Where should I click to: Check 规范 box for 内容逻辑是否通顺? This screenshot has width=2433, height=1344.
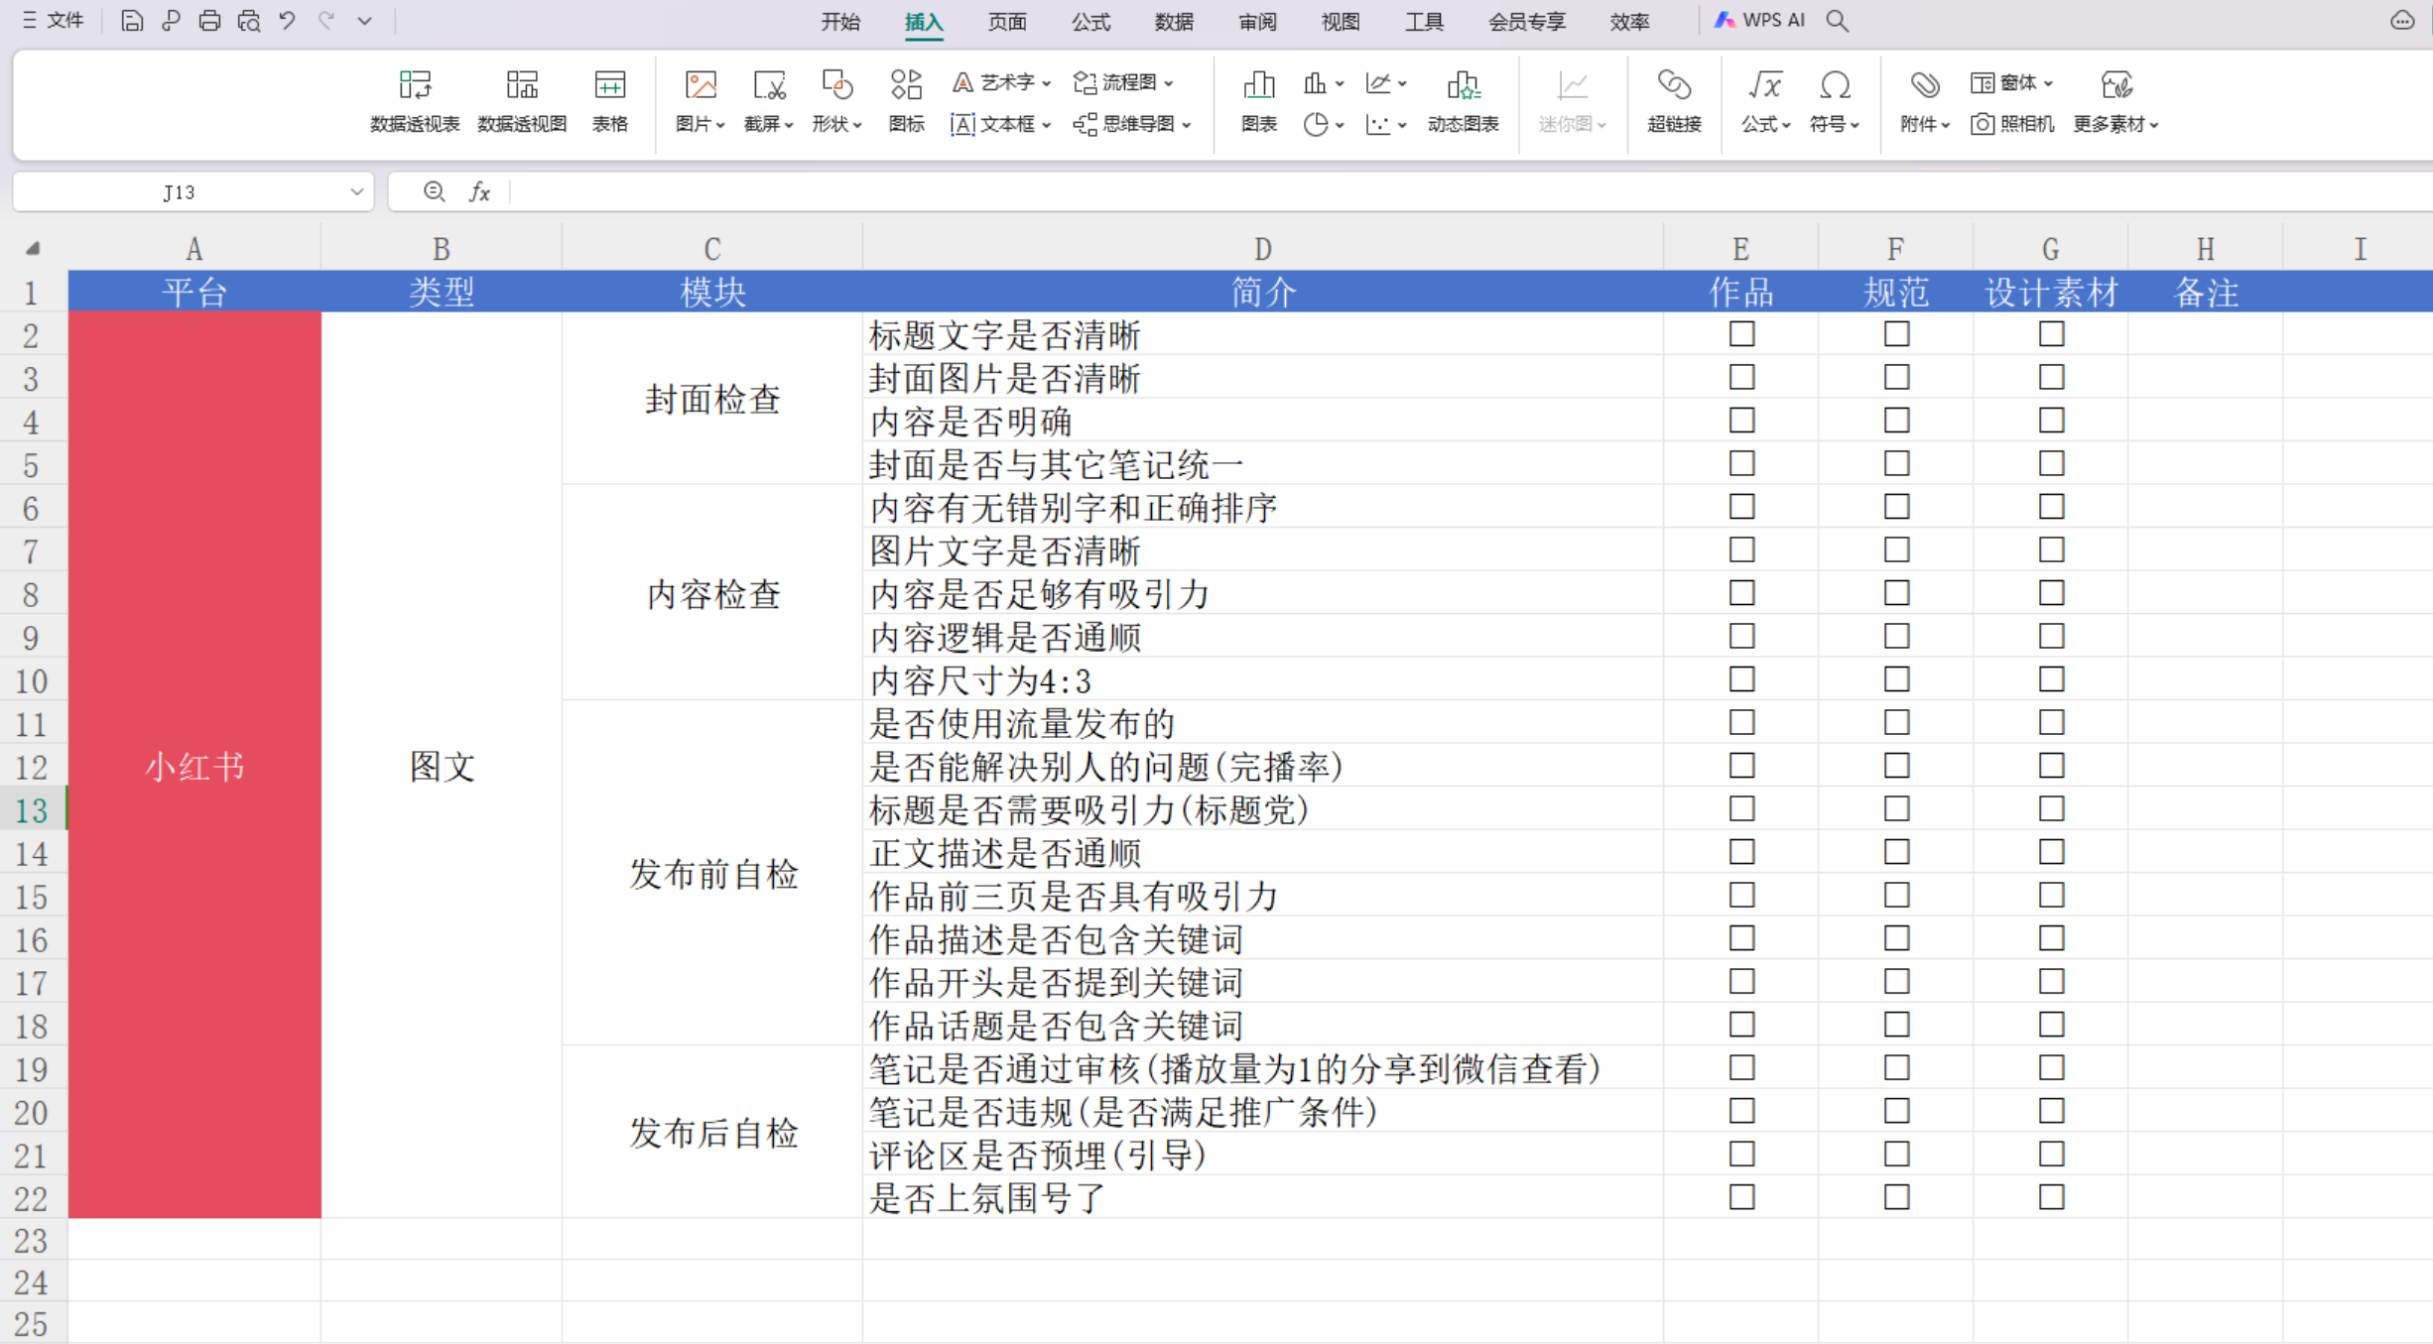pos(1896,636)
